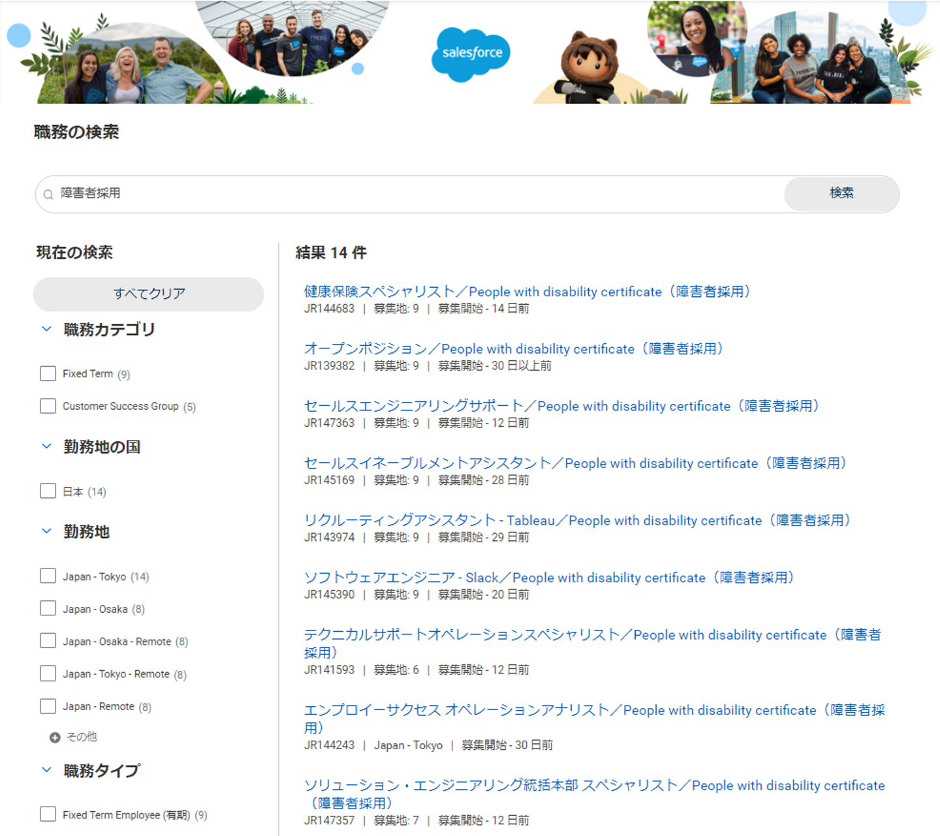Click the 結果 14 件 results heading
Image resolution: width=940 pixels, height=836 pixels.
pos(332,253)
